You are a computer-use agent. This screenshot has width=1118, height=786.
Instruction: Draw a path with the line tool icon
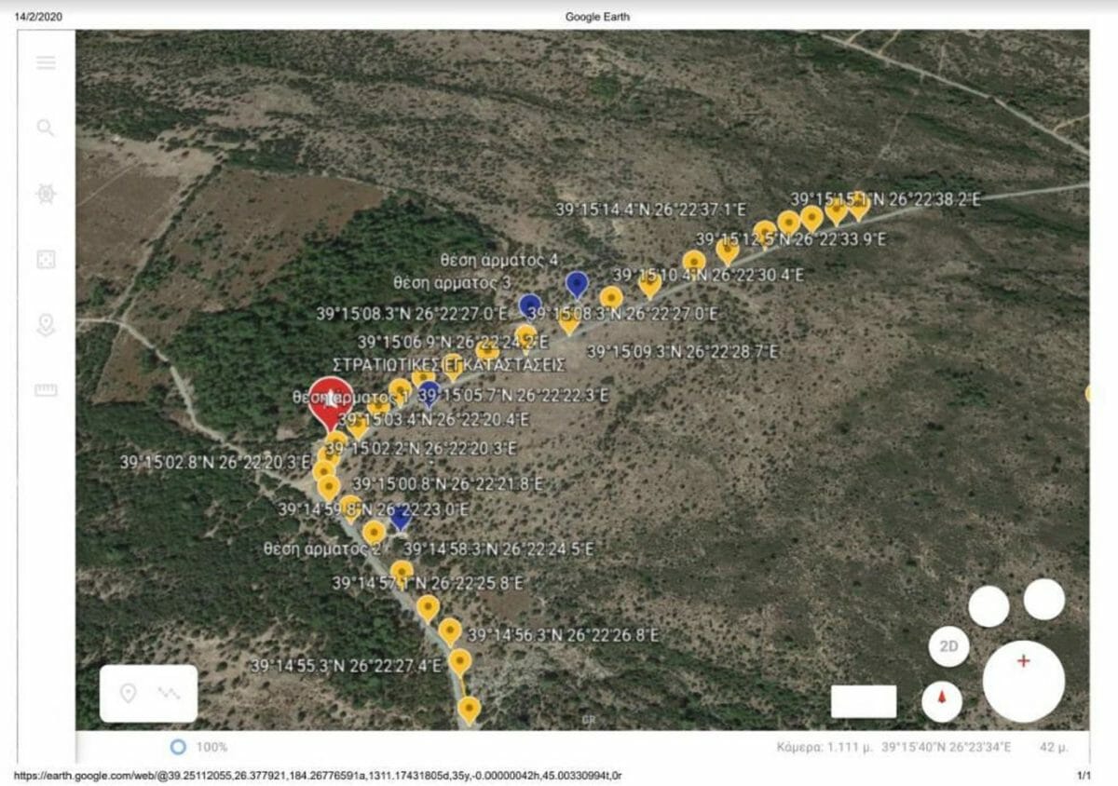click(170, 693)
